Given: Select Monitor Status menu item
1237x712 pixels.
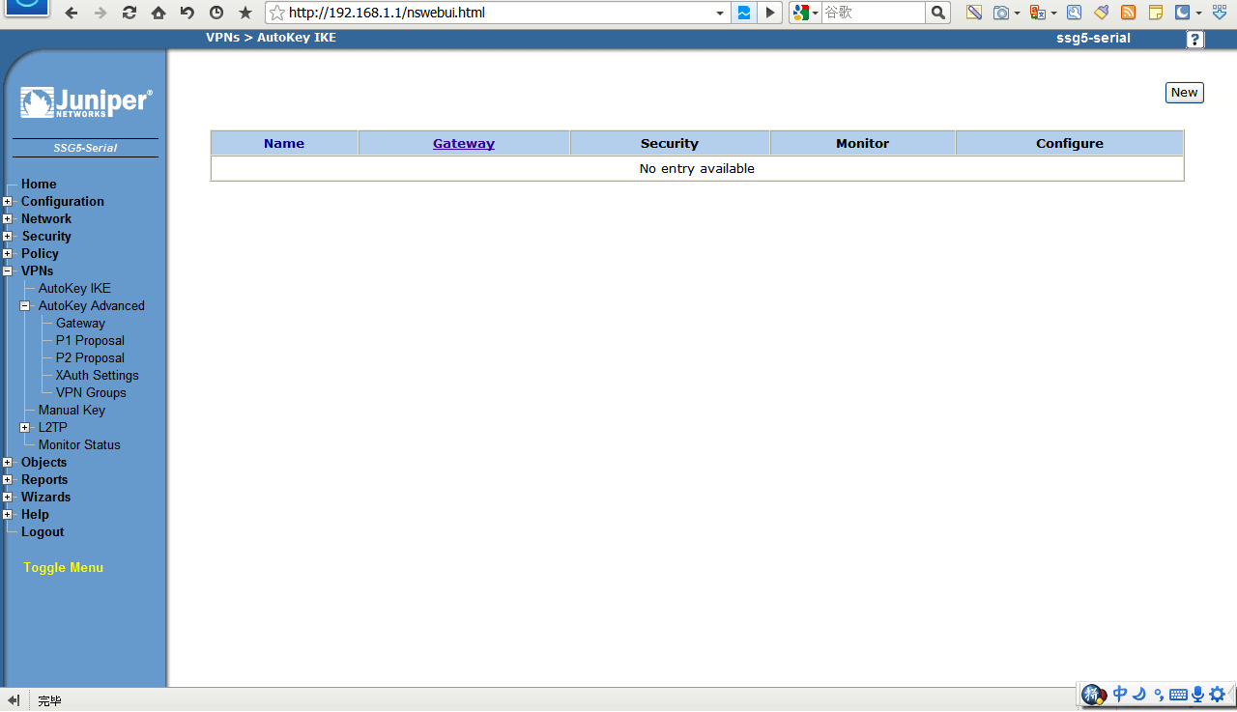Looking at the screenshot, I should (x=79, y=444).
